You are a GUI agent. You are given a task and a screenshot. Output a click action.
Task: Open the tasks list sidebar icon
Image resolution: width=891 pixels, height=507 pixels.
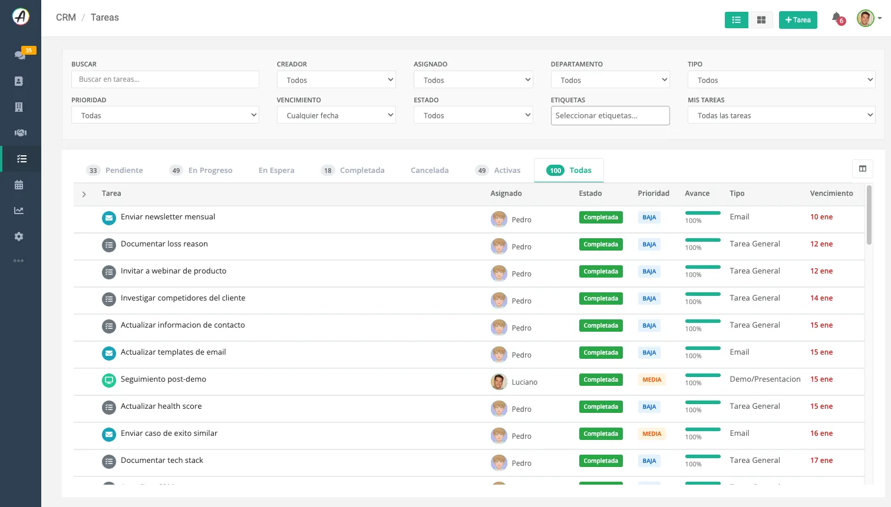click(22, 159)
